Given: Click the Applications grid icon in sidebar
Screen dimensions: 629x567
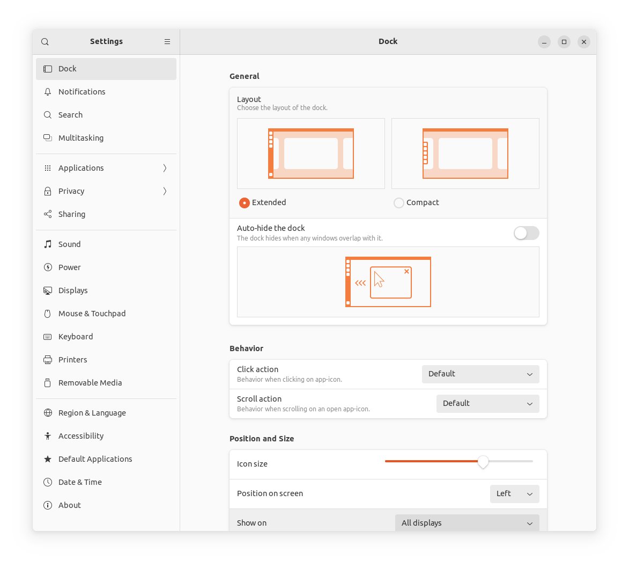Looking at the screenshot, I should [47, 168].
